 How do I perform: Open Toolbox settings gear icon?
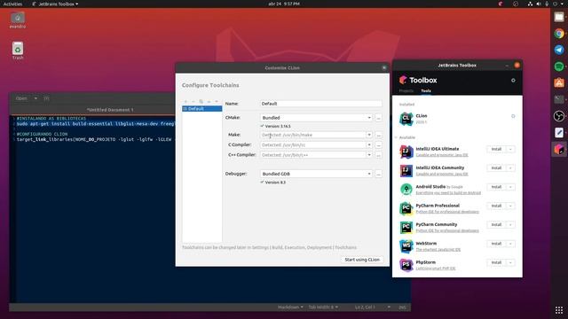513,81
